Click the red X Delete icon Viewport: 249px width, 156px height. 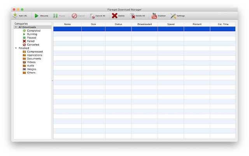[114, 16]
